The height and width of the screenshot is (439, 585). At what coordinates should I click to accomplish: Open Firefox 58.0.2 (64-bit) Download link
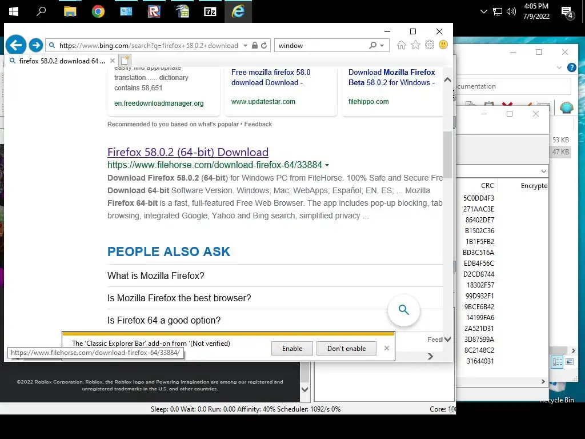point(187,152)
